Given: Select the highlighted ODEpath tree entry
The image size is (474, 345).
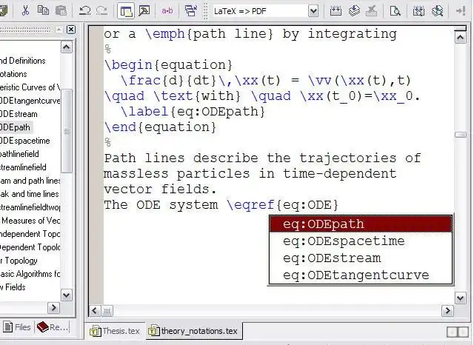Looking at the screenshot, I should point(15,127).
